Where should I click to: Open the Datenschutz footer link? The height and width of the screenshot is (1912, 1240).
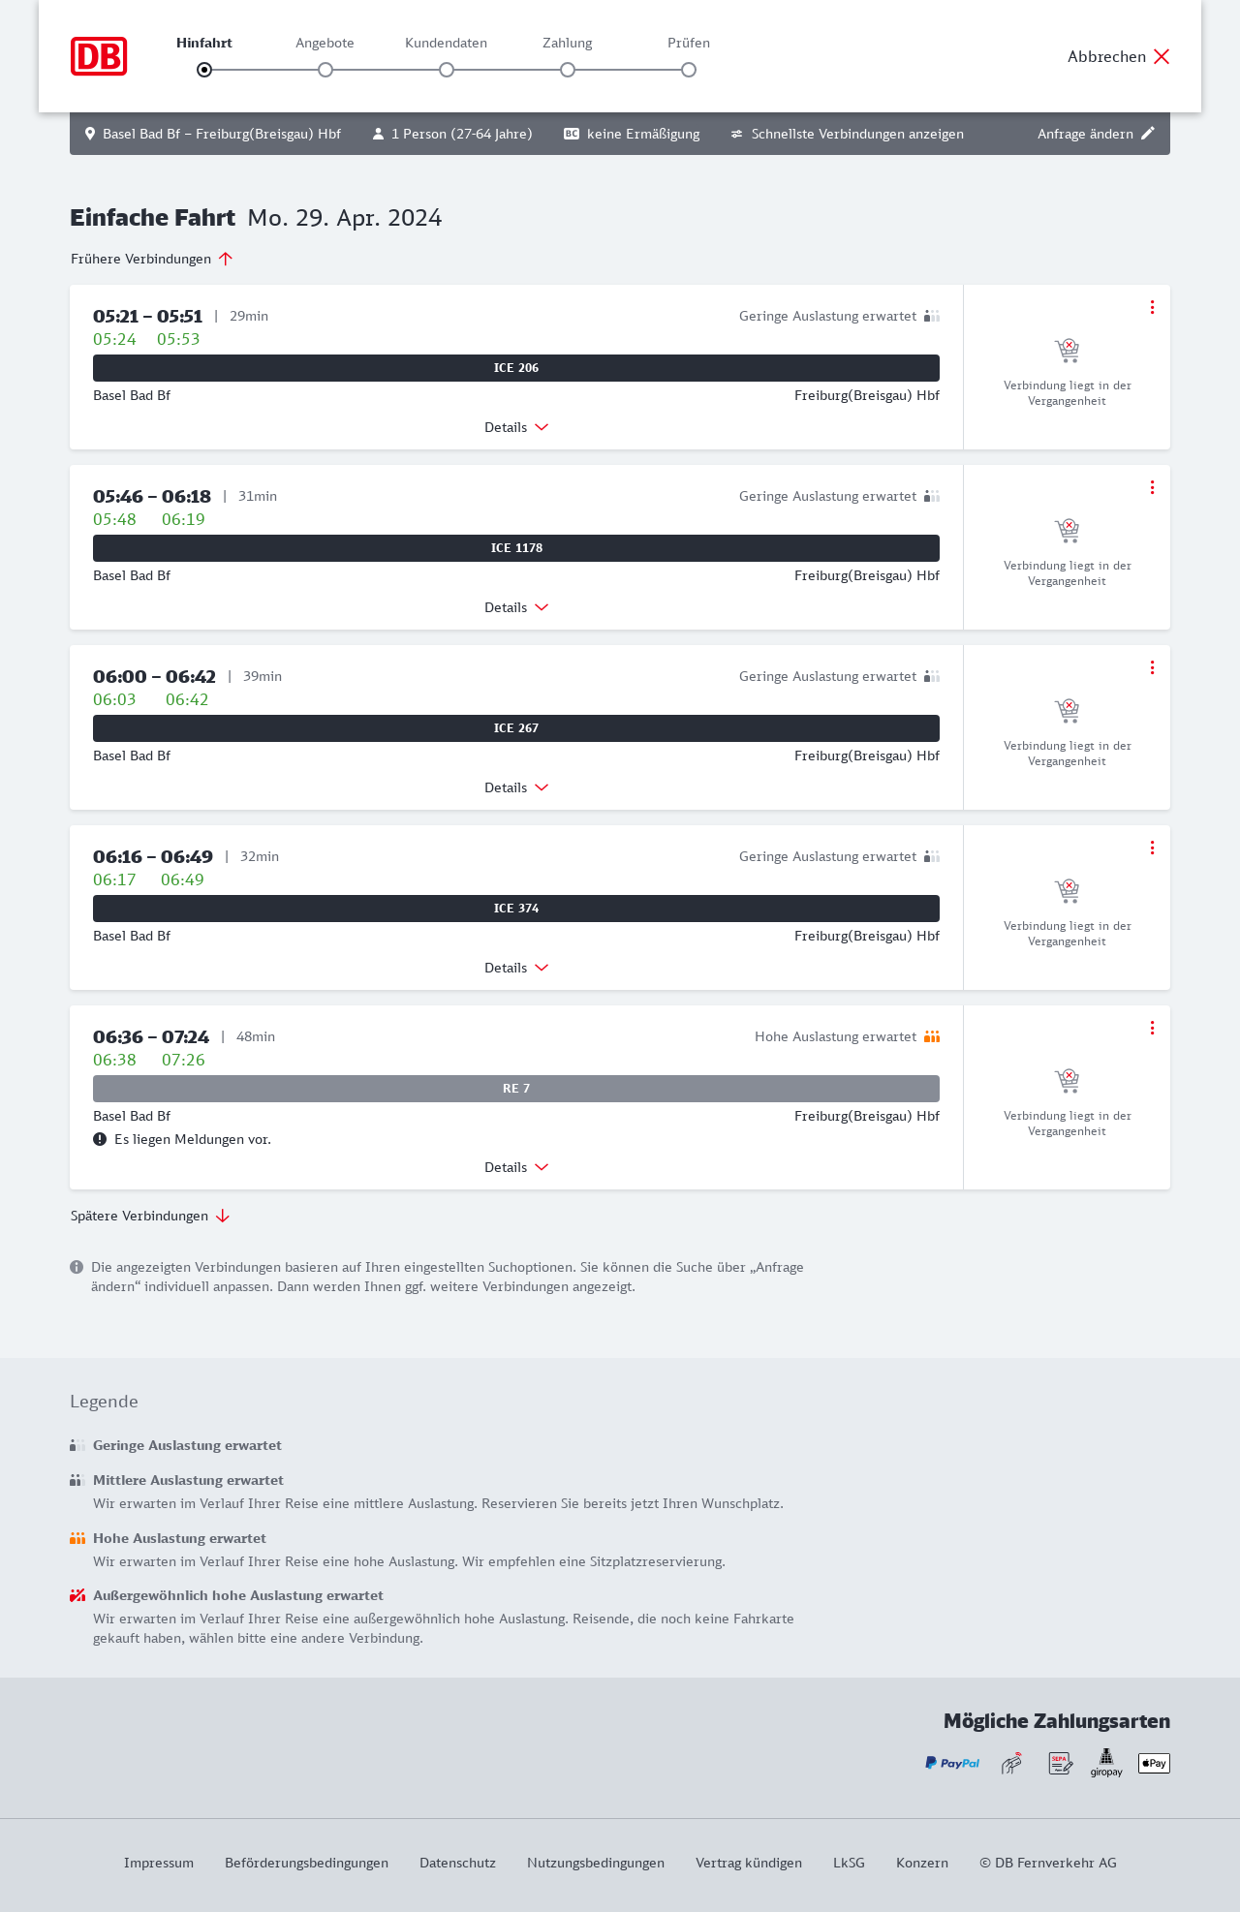pos(457,1863)
